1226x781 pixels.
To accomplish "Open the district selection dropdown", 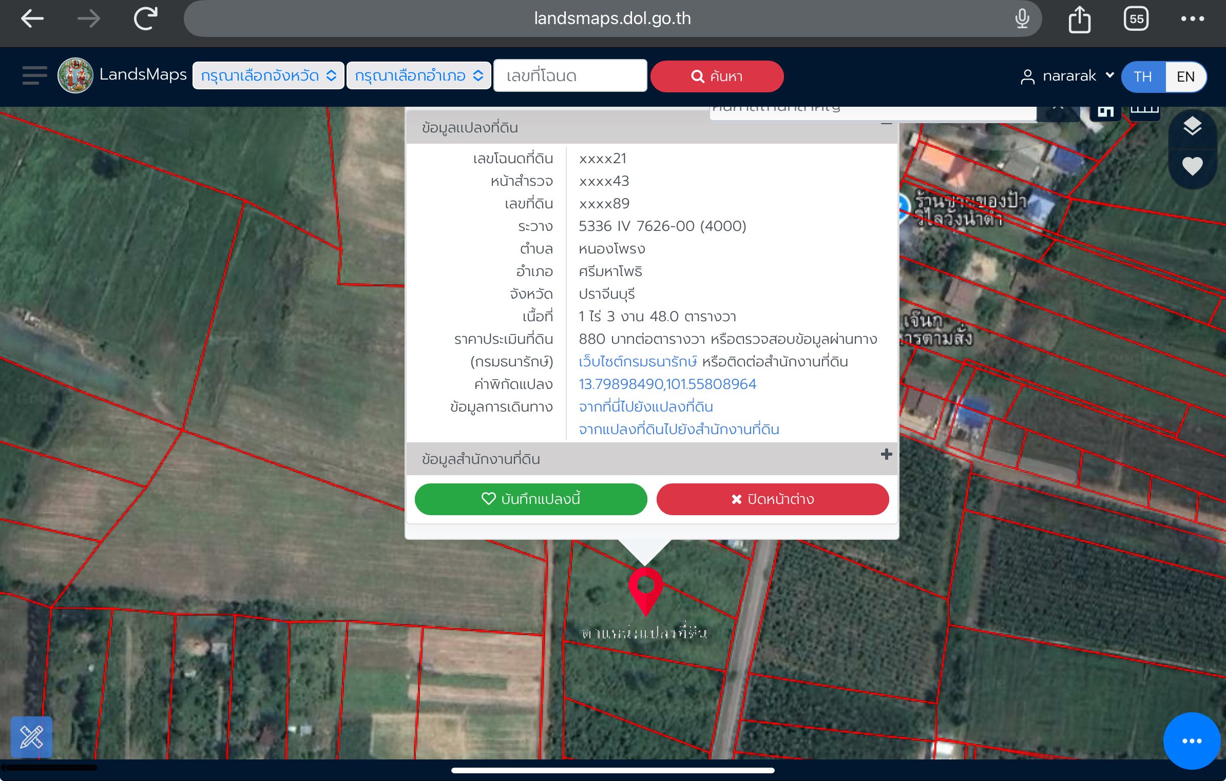I will point(418,76).
